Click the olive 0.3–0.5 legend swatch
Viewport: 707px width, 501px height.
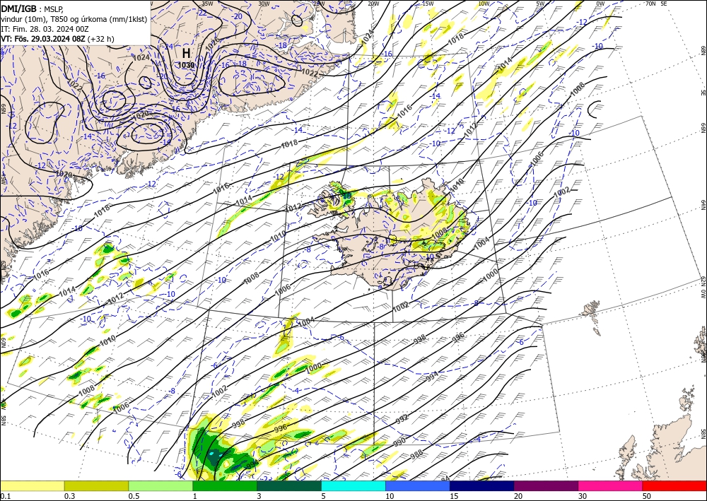click(x=96, y=485)
